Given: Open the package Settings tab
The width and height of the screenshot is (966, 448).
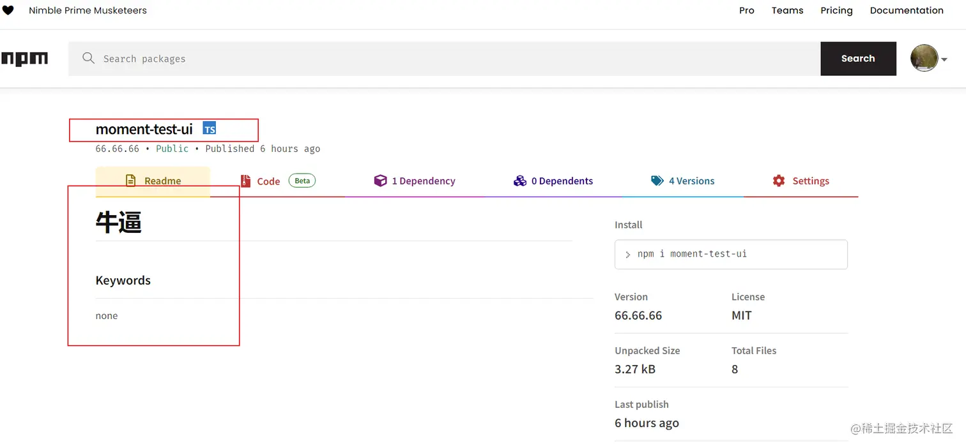Looking at the screenshot, I should [x=801, y=181].
